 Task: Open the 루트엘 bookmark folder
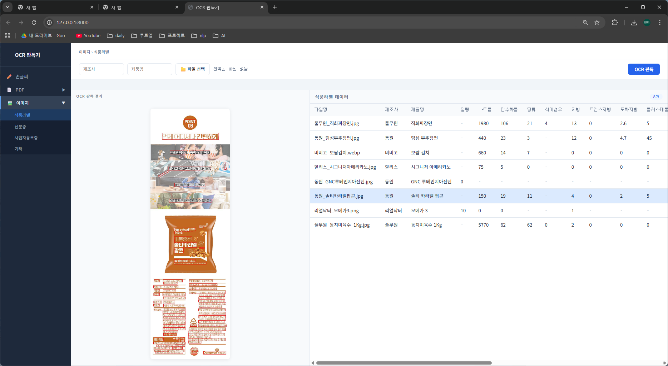(x=142, y=36)
